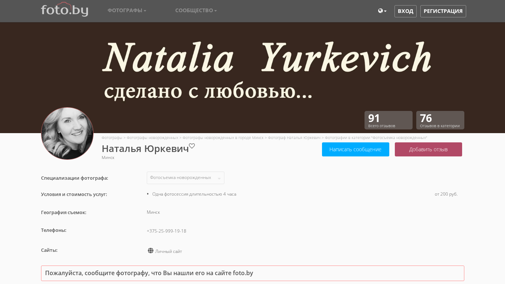This screenshot has height=284, width=505.
Task: Click Написать сообщение button
Action: tap(355, 149)
